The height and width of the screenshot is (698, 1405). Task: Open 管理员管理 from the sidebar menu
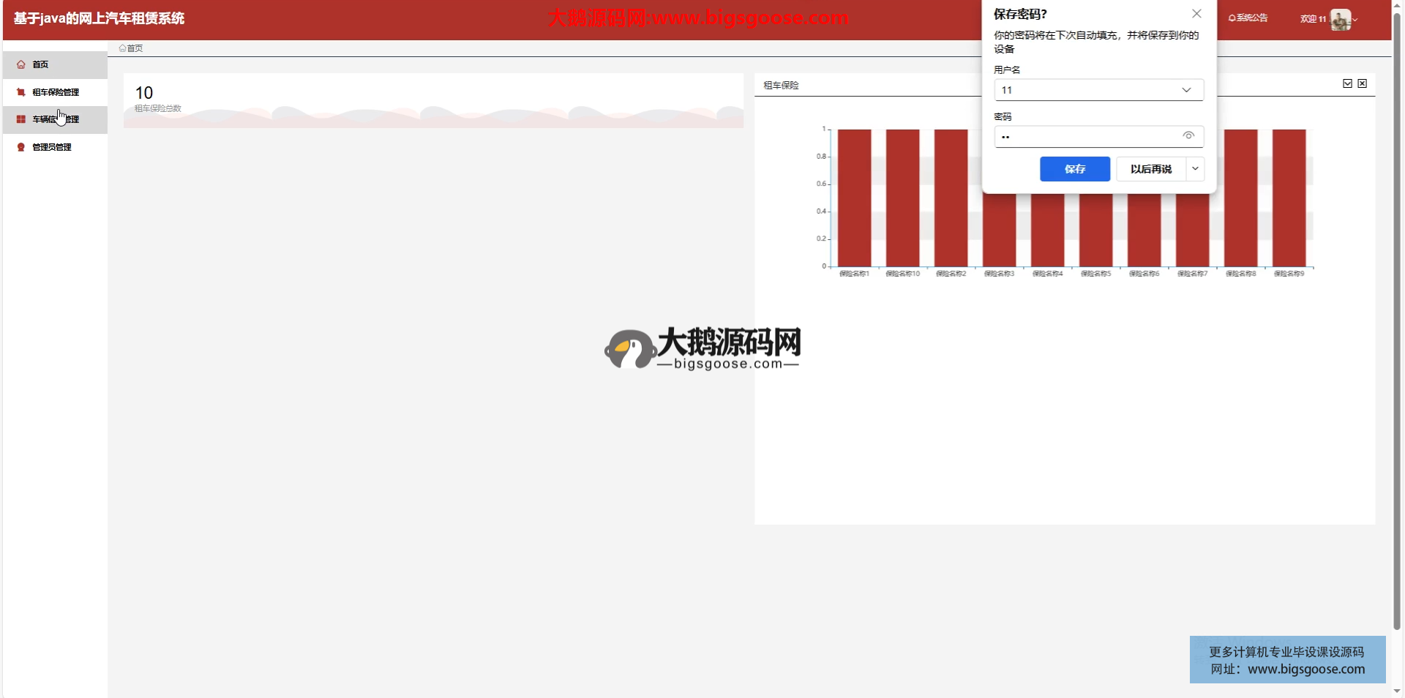[x=52, y=147]
